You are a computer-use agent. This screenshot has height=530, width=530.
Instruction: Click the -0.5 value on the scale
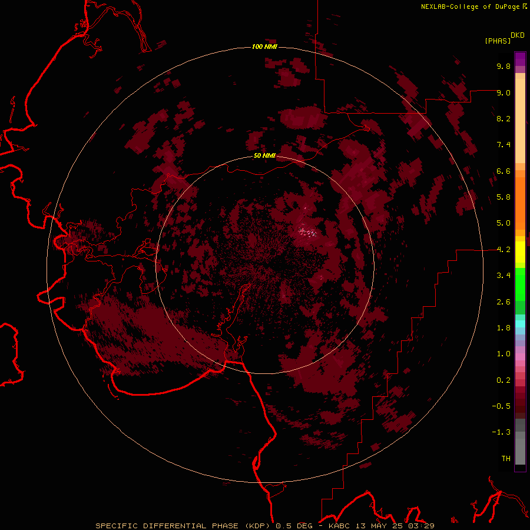click(x=501, y=406)
